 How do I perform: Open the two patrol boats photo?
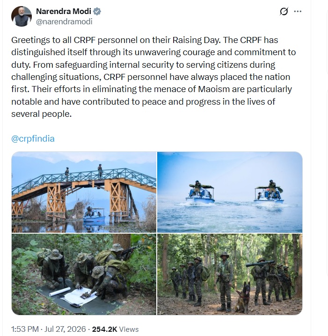[x=230, y=192]
